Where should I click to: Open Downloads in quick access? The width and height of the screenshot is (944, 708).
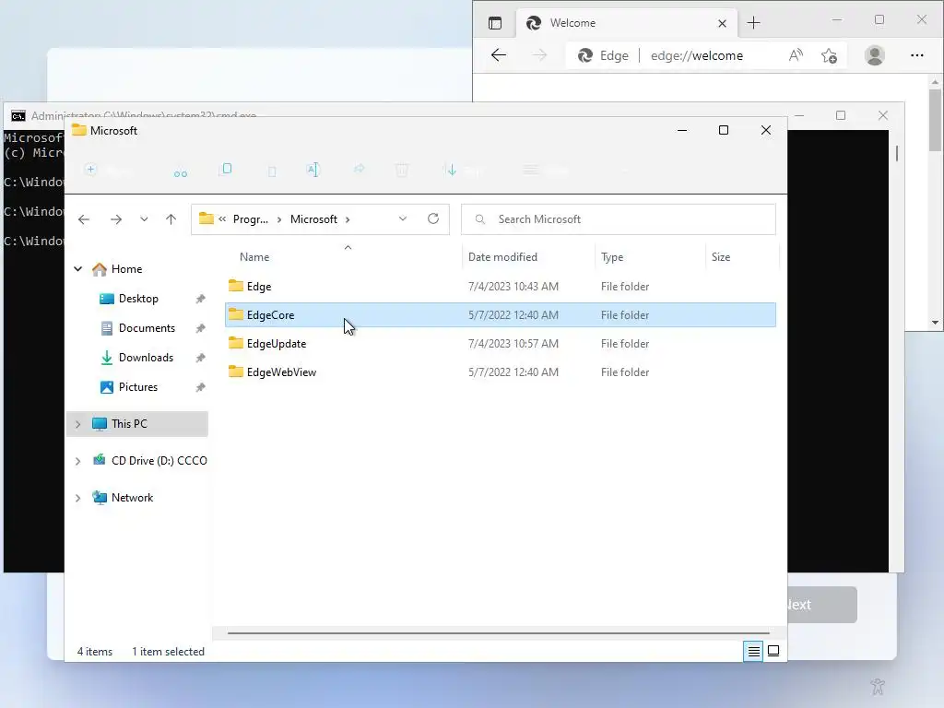[x=146, y=358]
